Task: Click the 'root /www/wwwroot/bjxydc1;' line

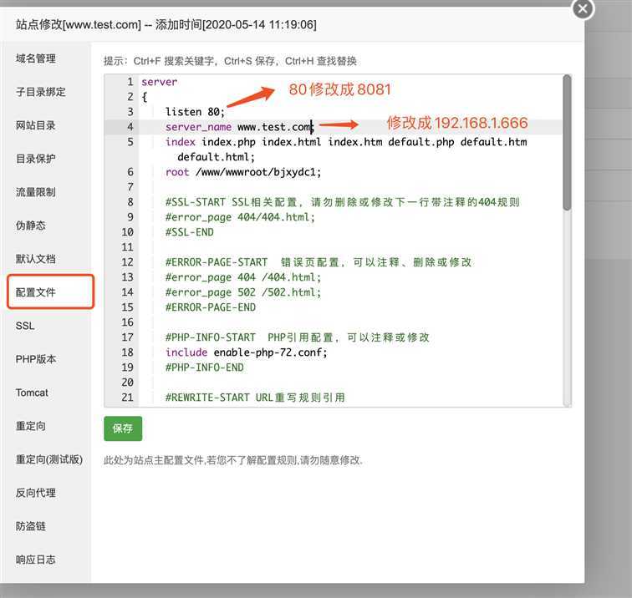Action: [x=243, y=172]
